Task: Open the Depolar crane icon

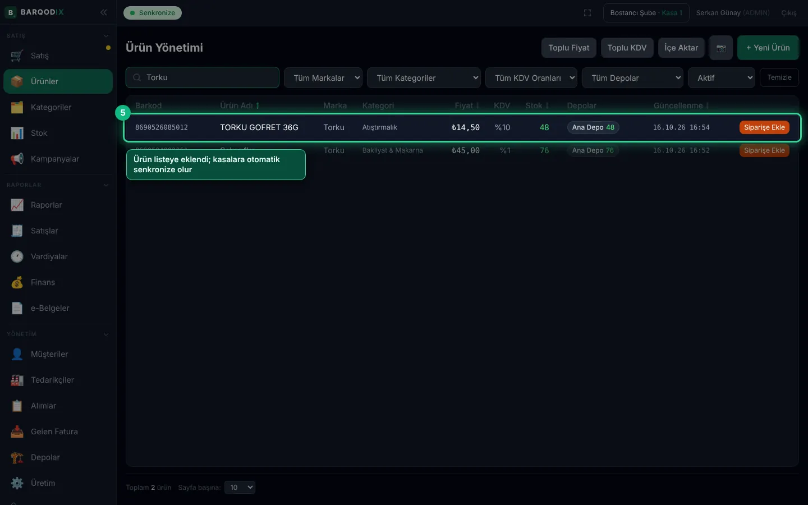Action: pyautogui.click(x=17, y=457)
